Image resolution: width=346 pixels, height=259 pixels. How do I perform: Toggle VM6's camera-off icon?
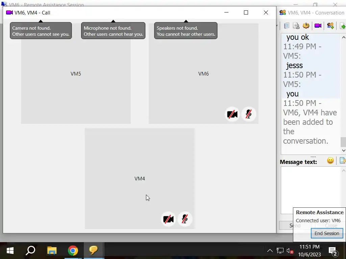(232, 114)
